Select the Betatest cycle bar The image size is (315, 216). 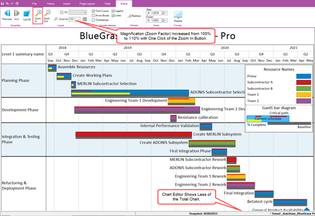[x=290, y=202]
